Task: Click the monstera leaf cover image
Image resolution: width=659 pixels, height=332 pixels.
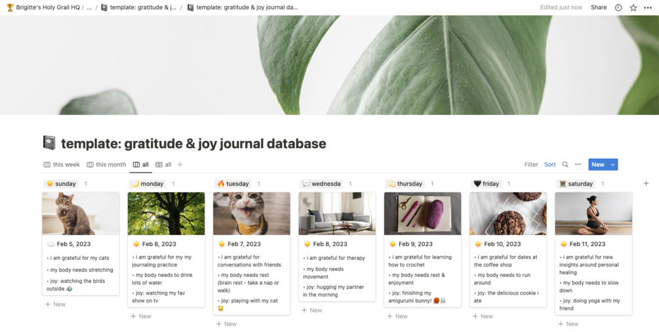Action: point(329,65)
